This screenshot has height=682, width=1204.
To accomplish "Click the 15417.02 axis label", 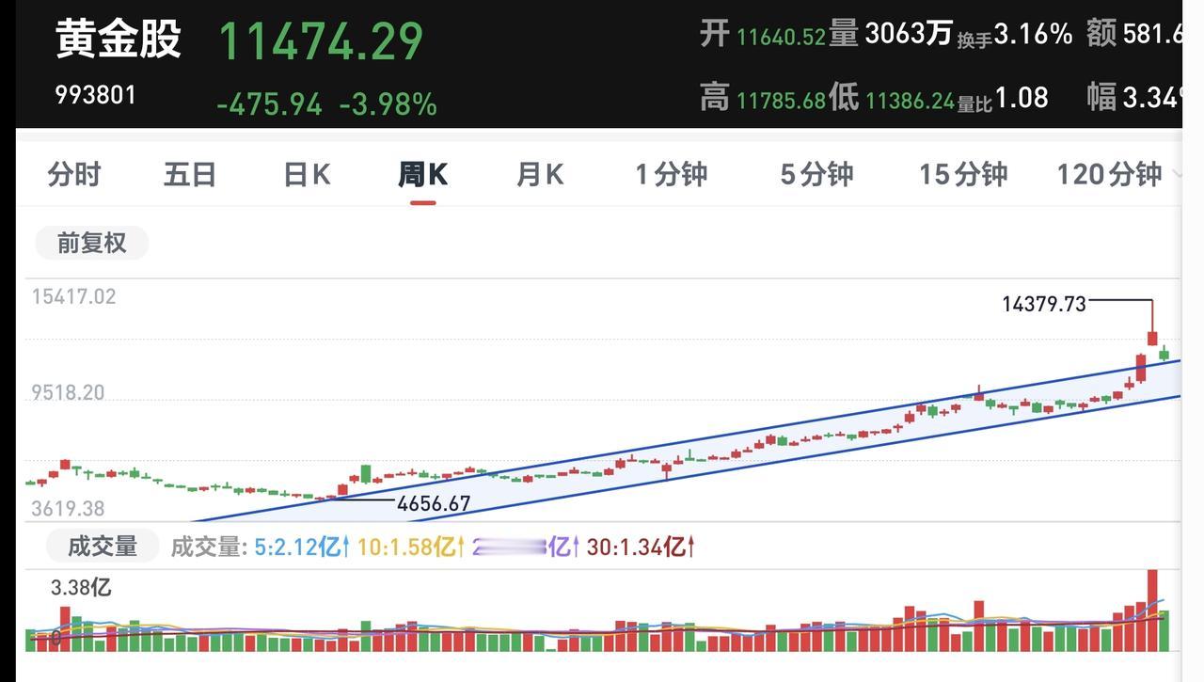I will 74,297.
